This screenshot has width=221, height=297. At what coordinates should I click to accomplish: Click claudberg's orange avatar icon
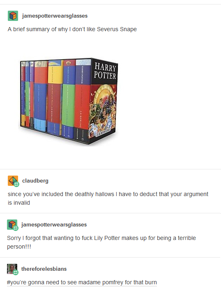[13, 180]
